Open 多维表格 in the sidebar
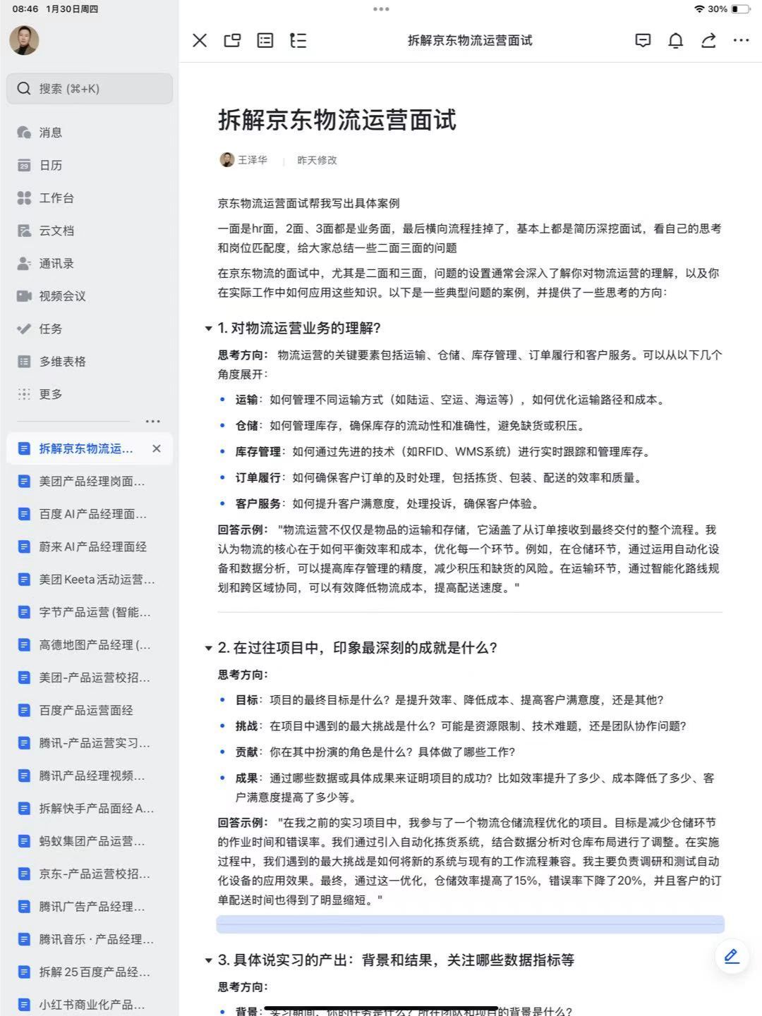 tap(90, 362)
